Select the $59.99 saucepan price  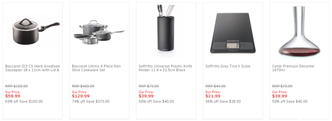(x=13, y=96)
